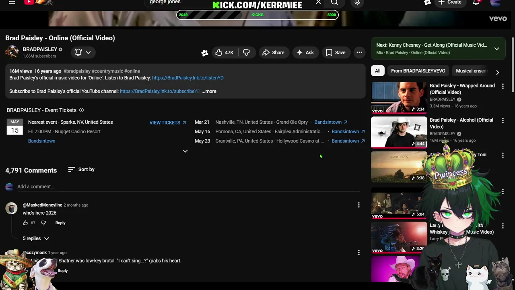The width and height of the screenshot is (515, 290).
Task: Open the 5:04 vevo video thumbnail
Action: pos(399,203)
